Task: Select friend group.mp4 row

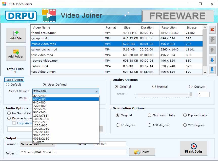Action: (116, 33)
